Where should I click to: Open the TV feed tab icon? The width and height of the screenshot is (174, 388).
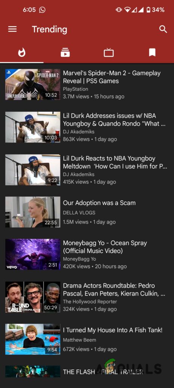tap(109, 52)
